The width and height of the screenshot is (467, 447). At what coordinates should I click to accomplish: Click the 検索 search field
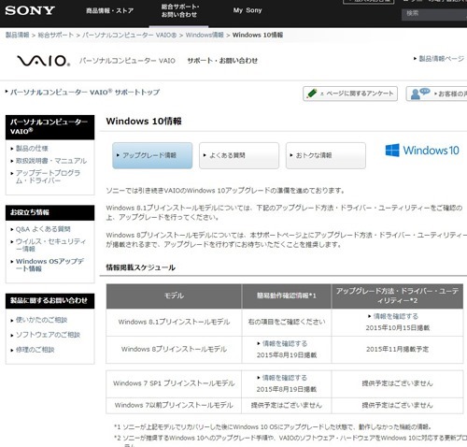[434, 14]
